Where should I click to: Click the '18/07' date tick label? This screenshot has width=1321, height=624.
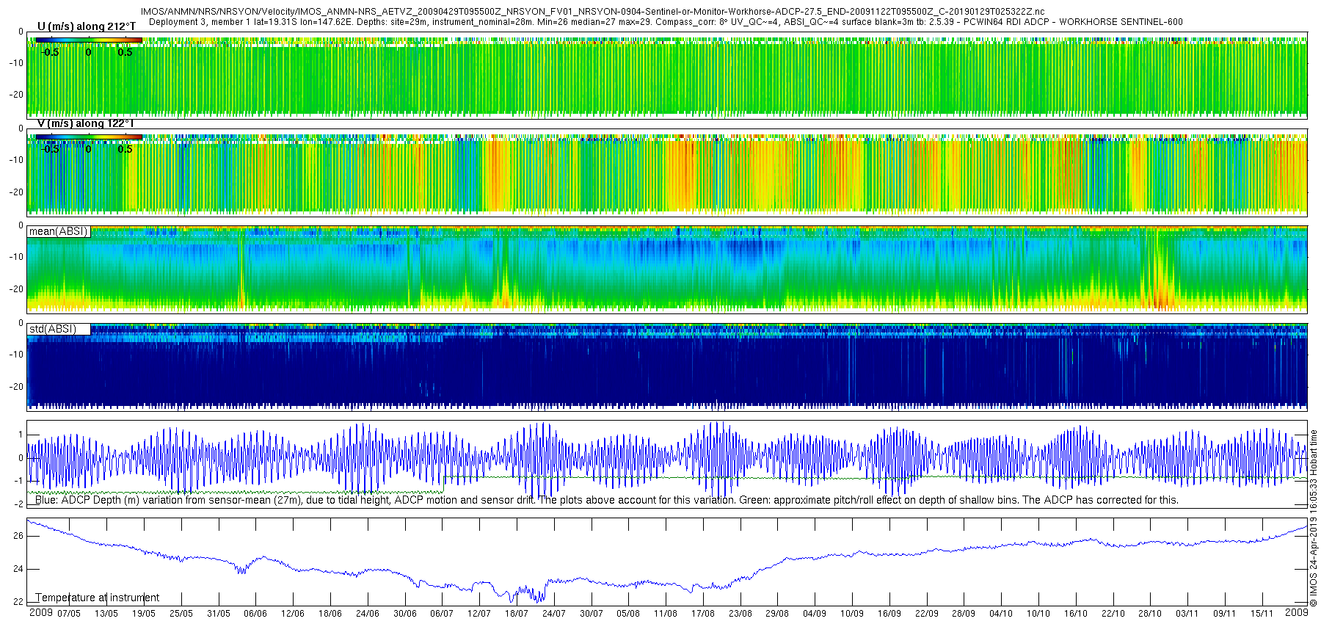coord(517,614)
